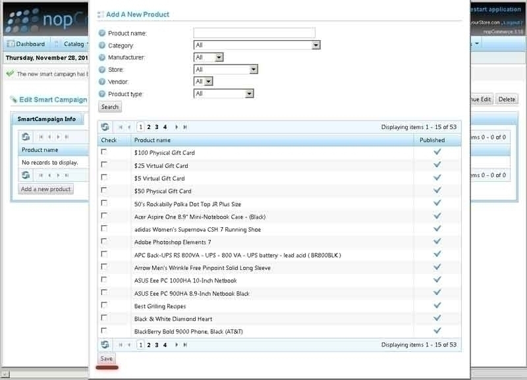The image size is (527, 380).
Task: Go to next page in bottom pager
Action: click(x=177, y=345)
